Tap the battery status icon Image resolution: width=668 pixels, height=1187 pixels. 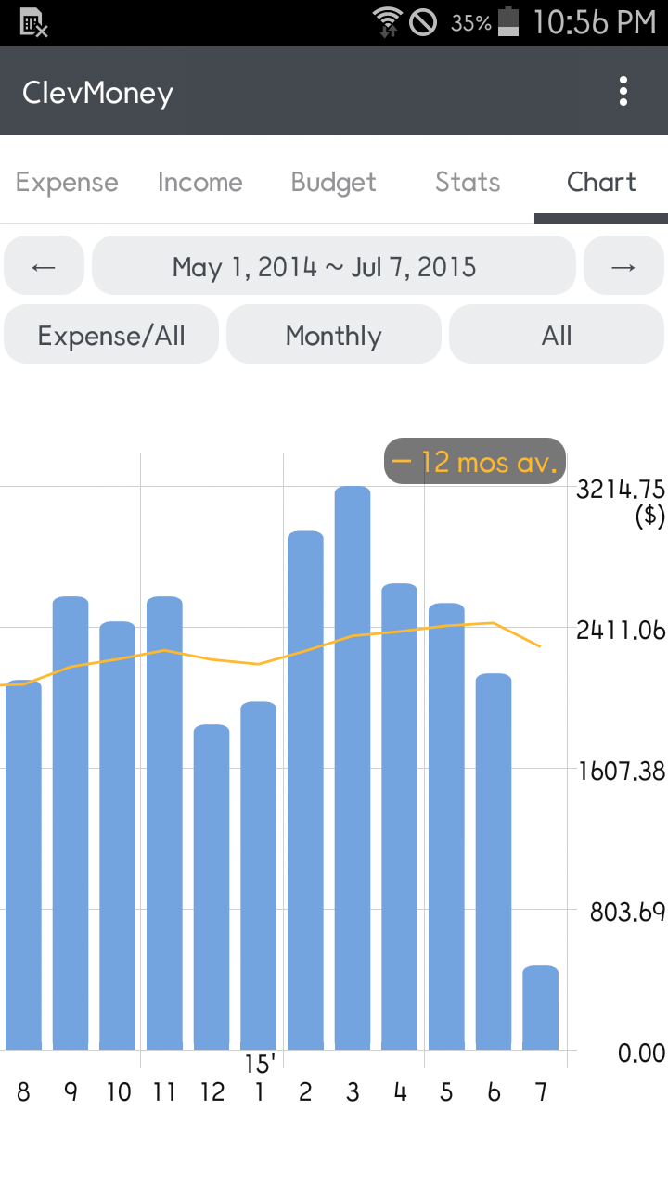(508, 22)
